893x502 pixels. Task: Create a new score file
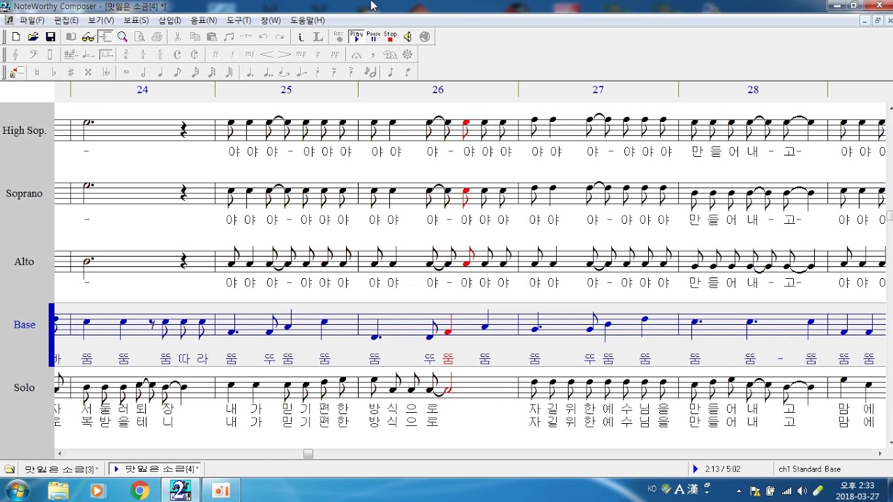tap(16, 37)
